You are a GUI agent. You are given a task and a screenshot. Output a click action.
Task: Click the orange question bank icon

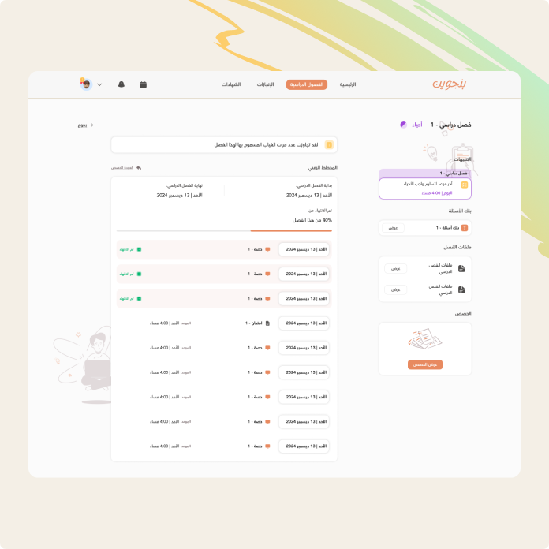(x=464, y=228)
